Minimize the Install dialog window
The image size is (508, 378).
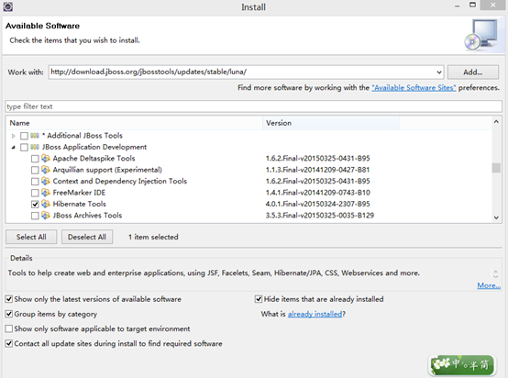[x=458, y=6]
